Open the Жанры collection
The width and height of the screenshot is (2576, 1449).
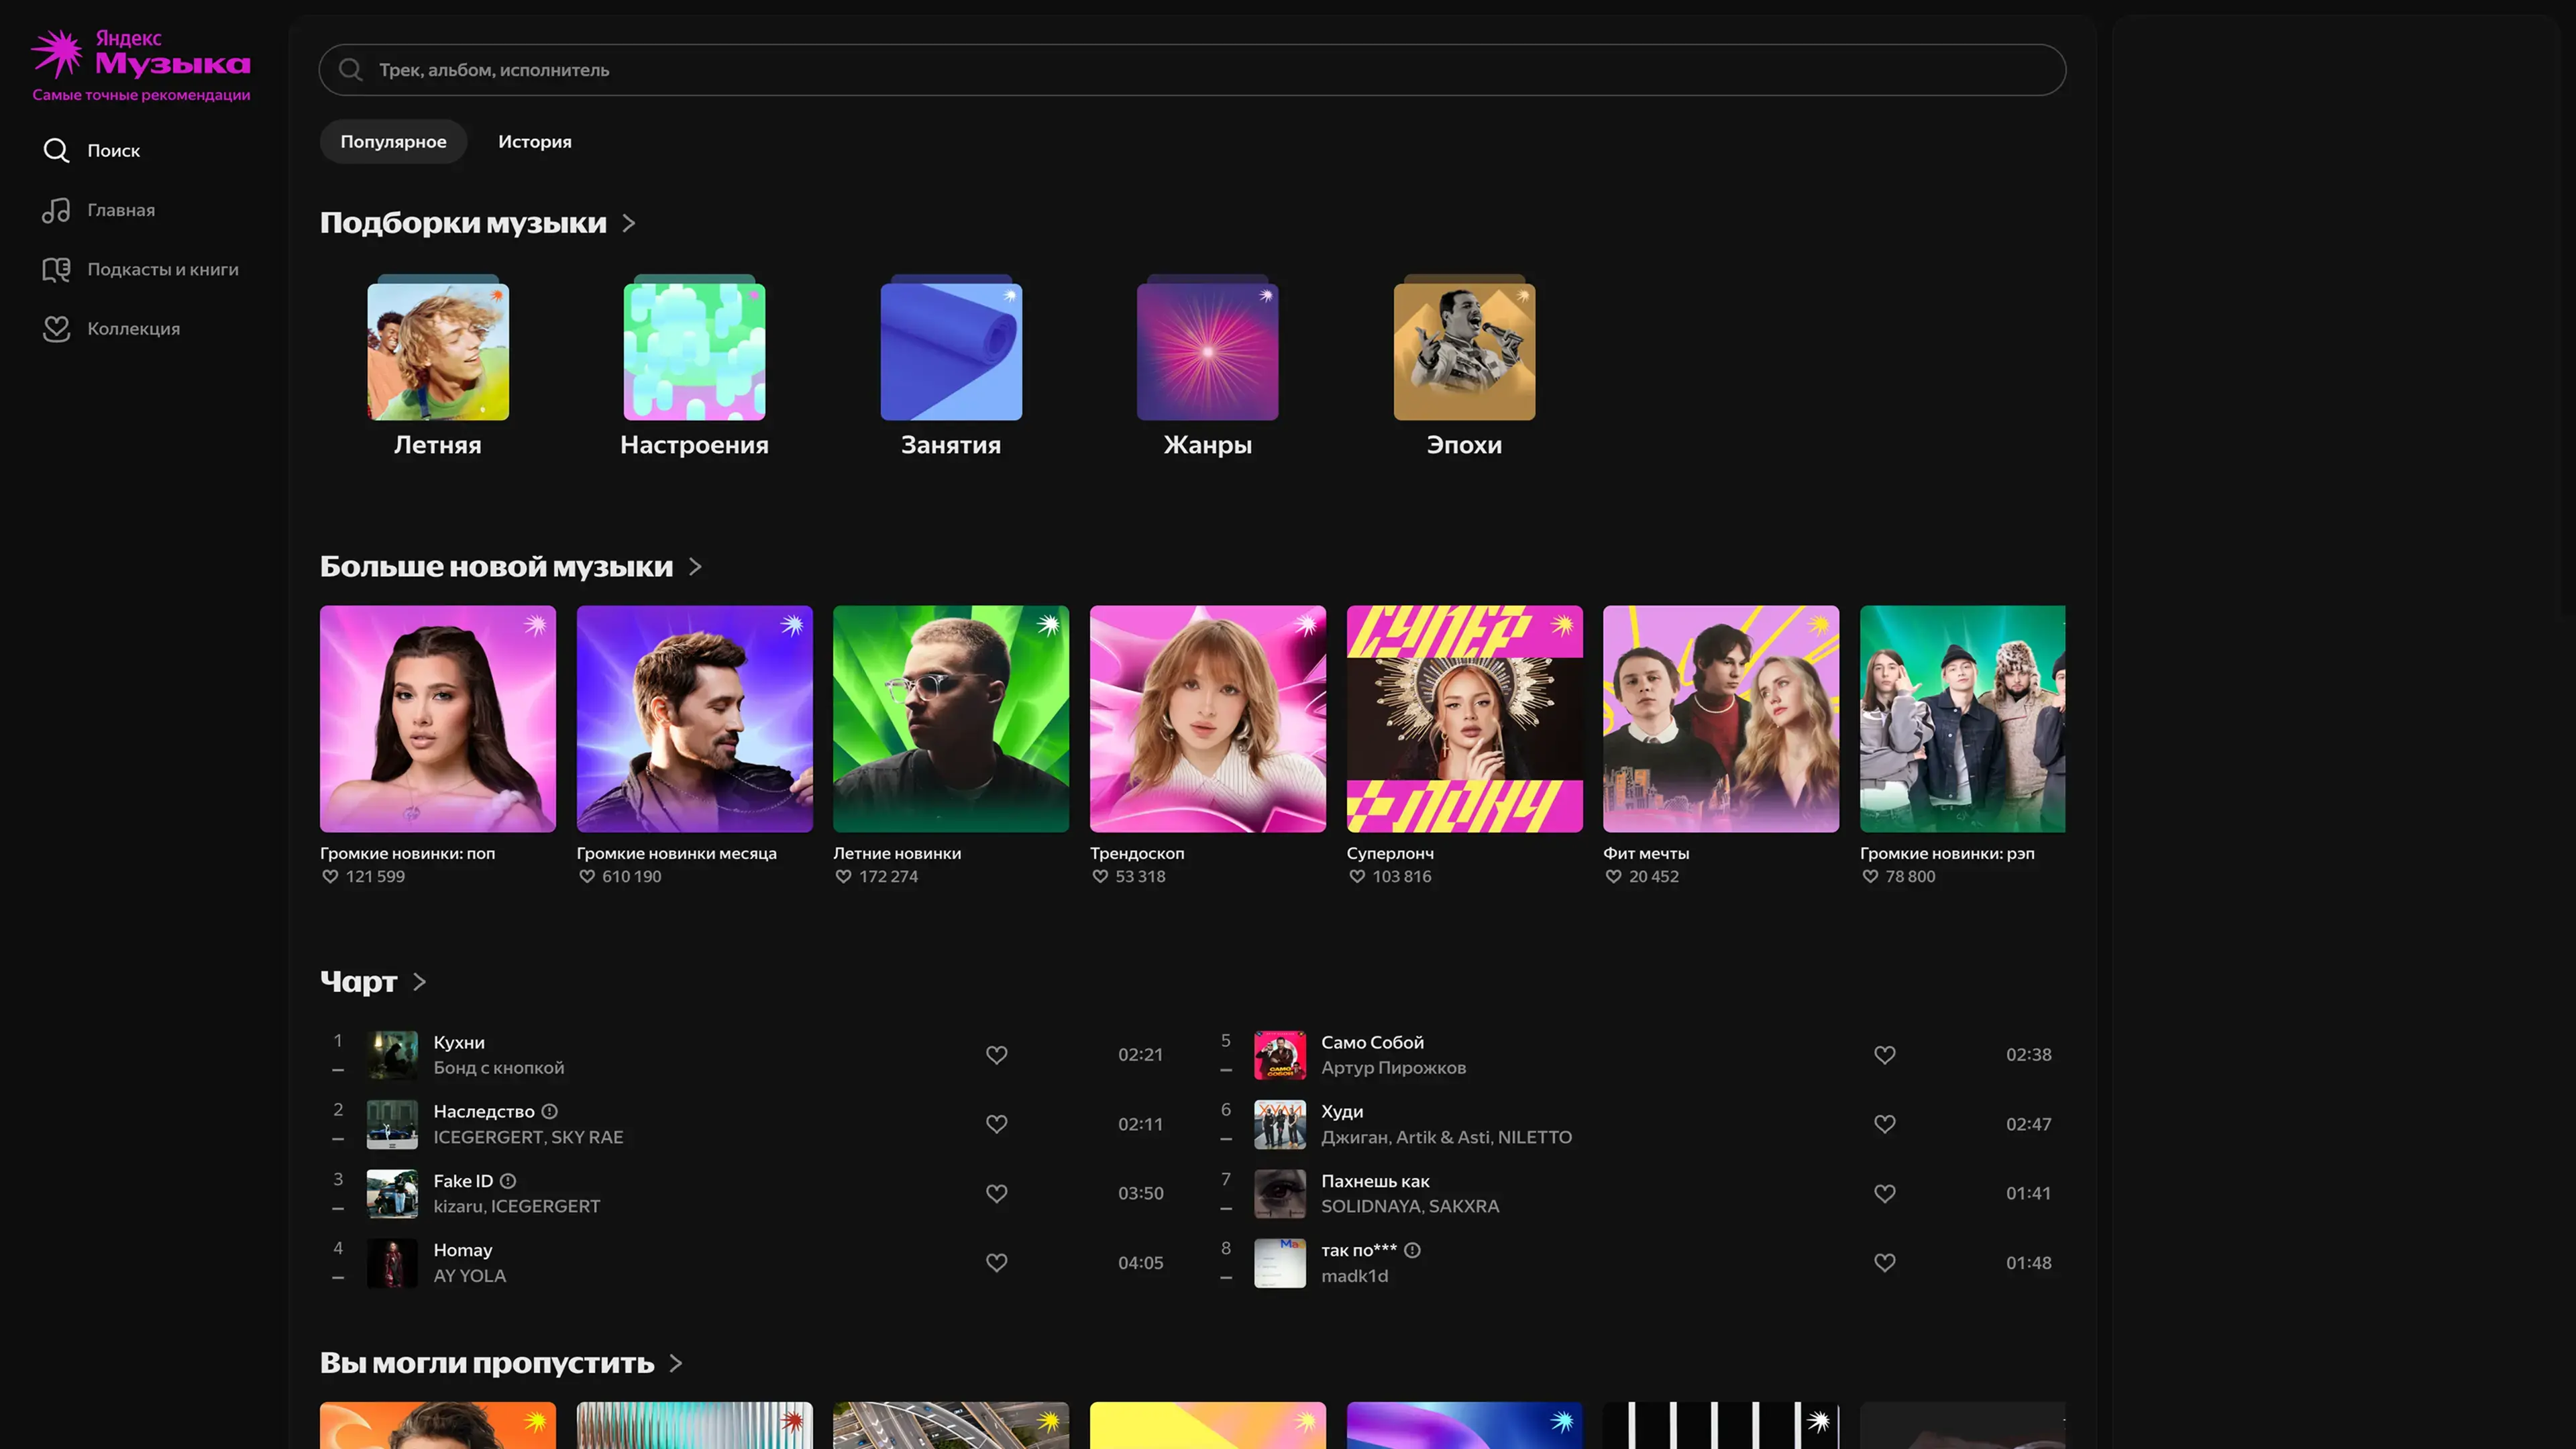click(x=1207, y=352)
